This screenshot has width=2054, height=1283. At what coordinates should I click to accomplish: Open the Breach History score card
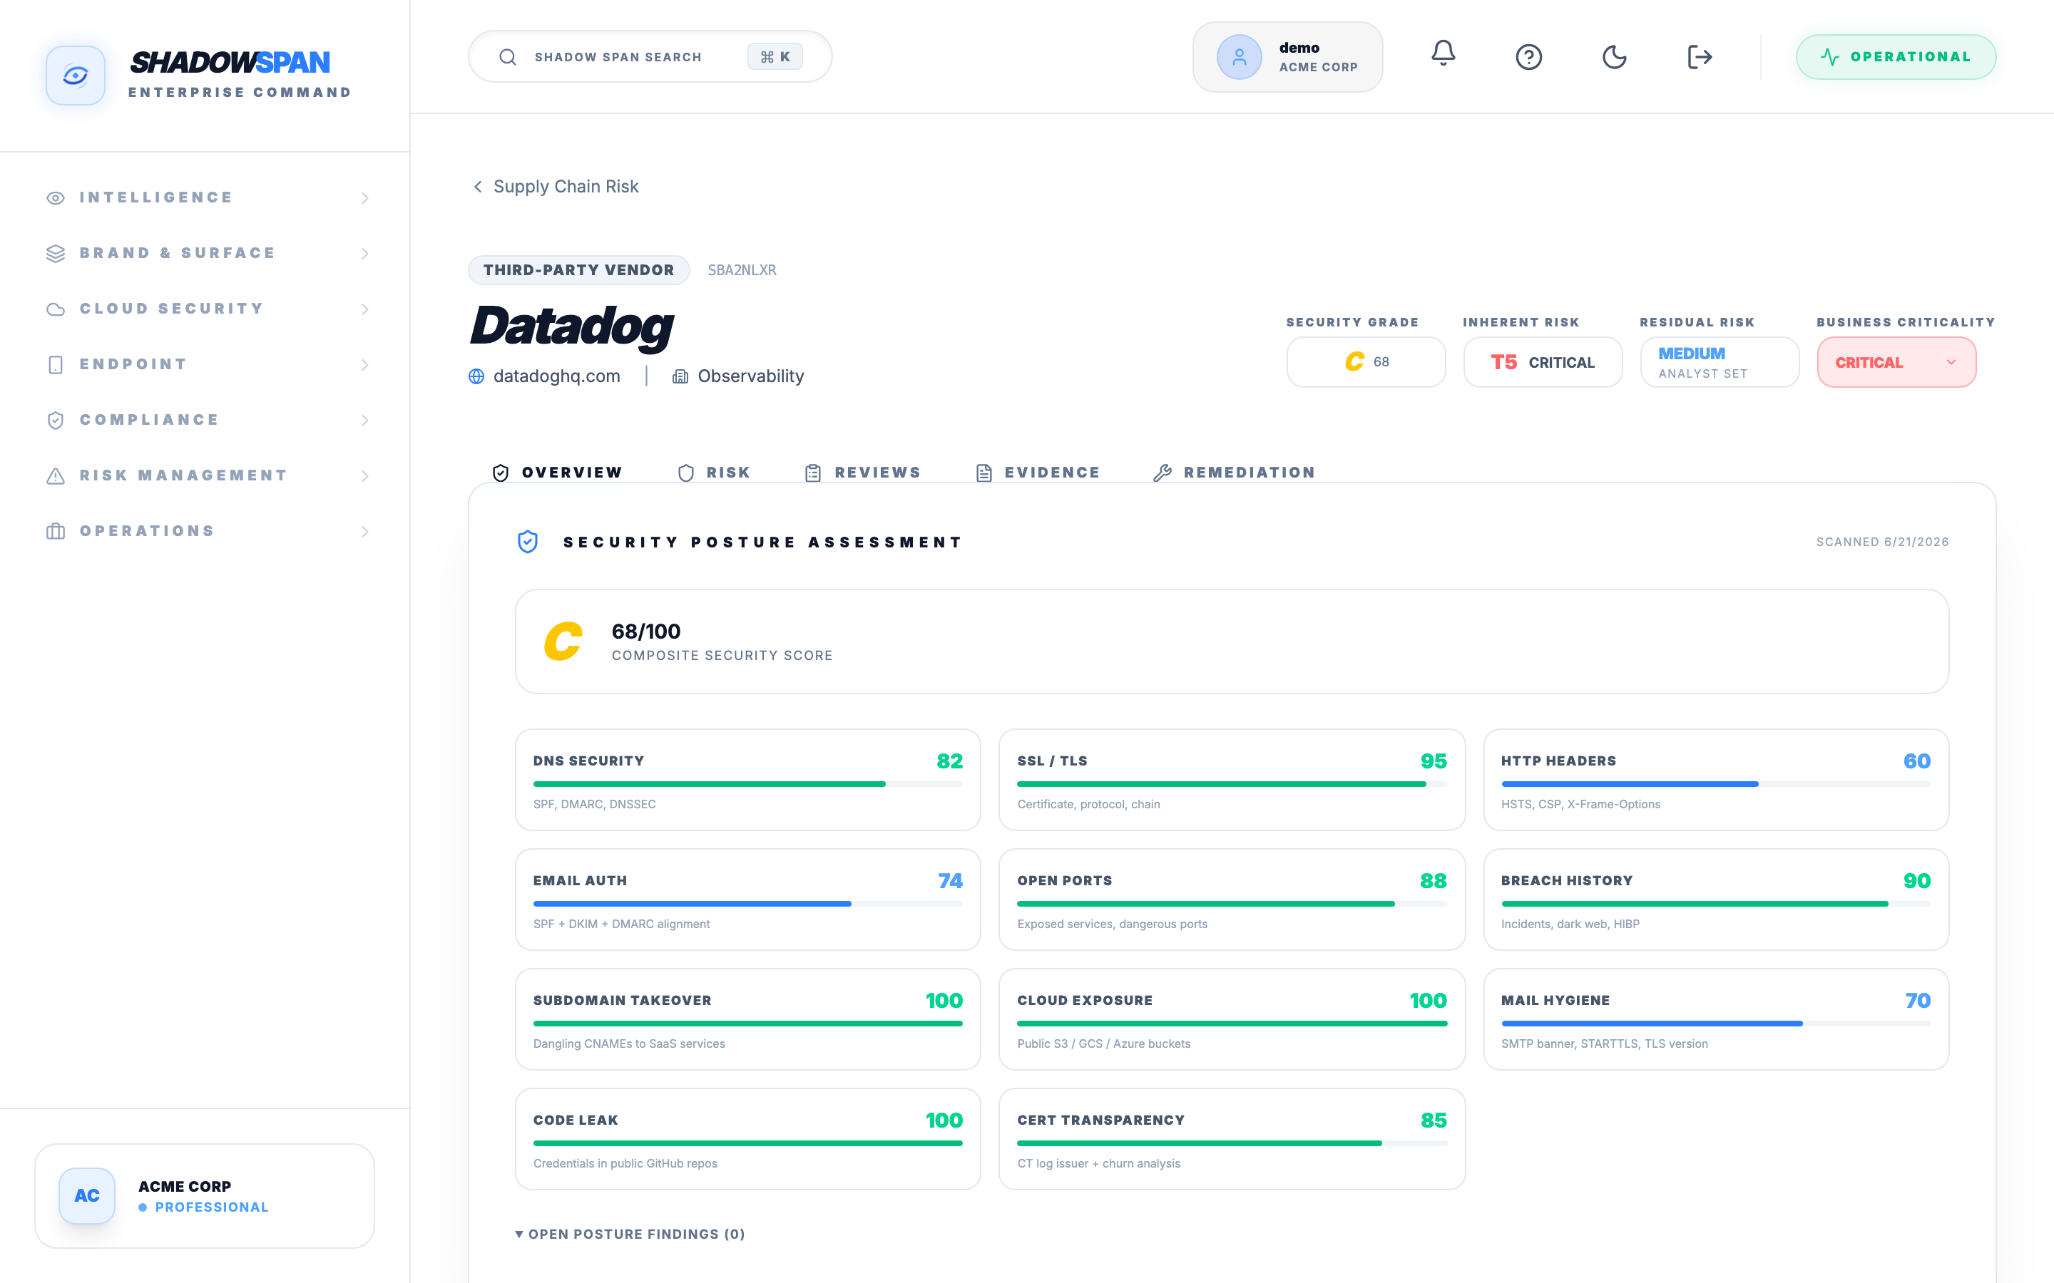tap(1715, 900)
